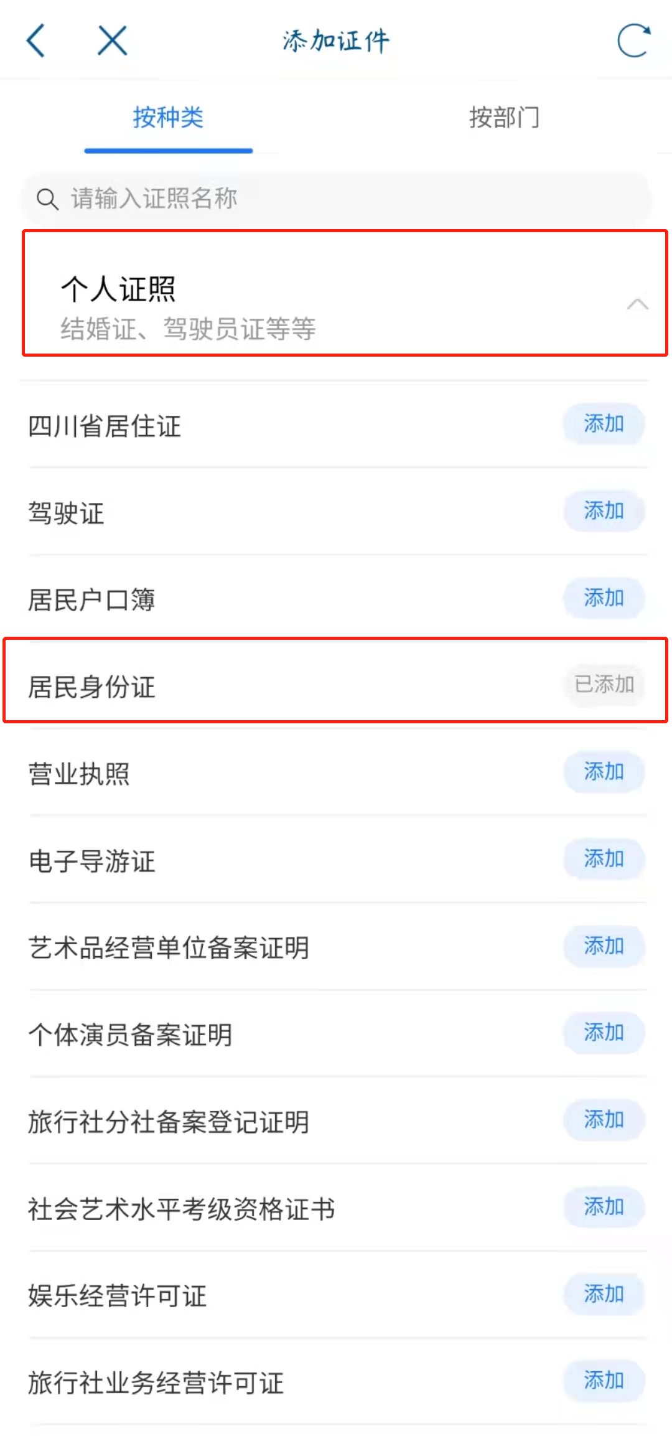672x1436 pixels.
Task: Add the 四川省居住证 certificate
Action: [x=604, y=424]
